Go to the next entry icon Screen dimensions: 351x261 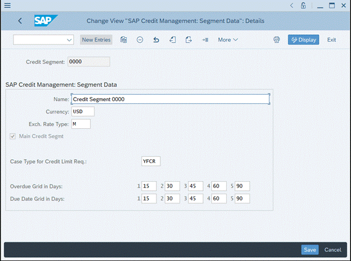pyautogui.click(x=188, y=40)
